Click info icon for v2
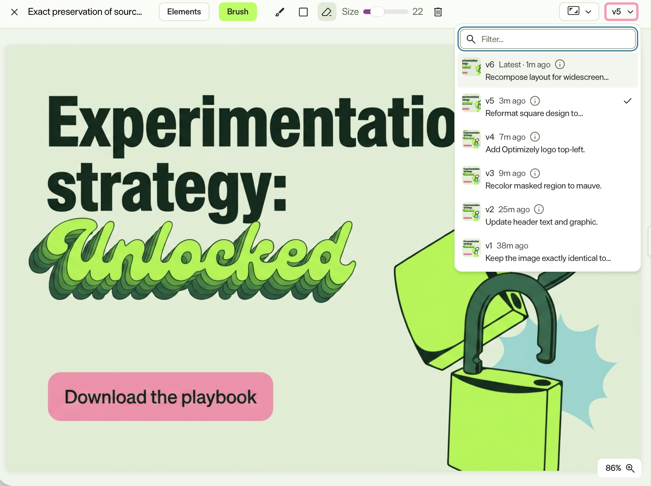 [539, 209]
